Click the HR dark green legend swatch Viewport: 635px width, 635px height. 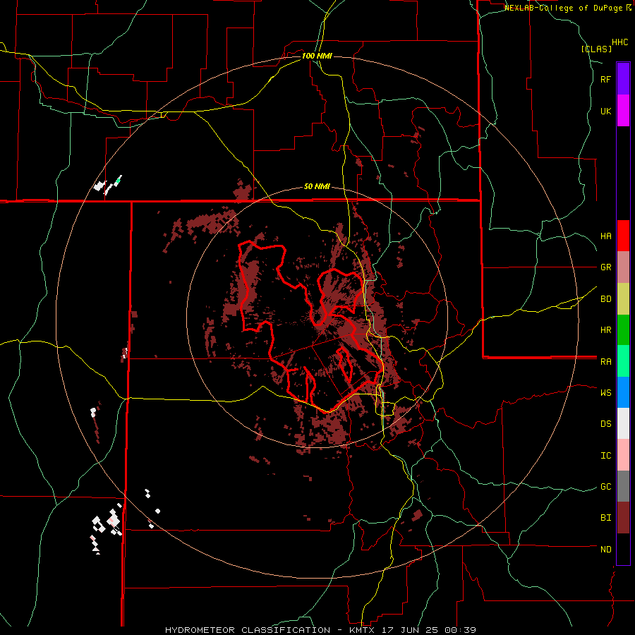pyautogui.click(x=623, y=330)
